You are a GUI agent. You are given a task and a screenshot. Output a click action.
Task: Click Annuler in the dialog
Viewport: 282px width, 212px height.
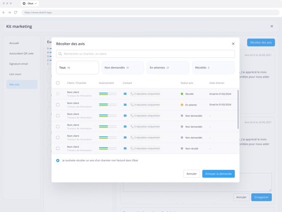pos(192,174)
